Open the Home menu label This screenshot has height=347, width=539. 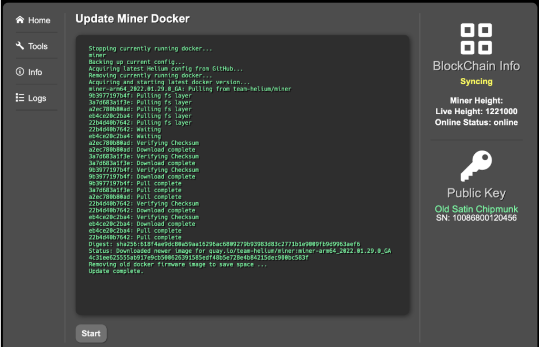pyautogui.click(x=39, y=21)
